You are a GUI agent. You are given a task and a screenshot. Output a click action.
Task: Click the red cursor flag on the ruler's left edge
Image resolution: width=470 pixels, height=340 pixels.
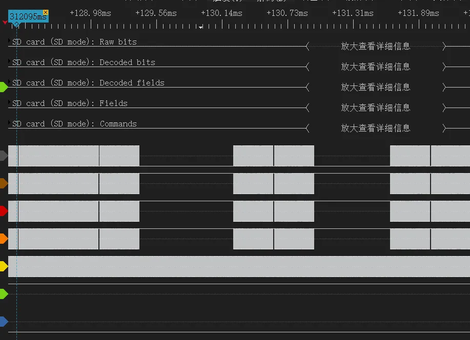[x=6, y=23]
